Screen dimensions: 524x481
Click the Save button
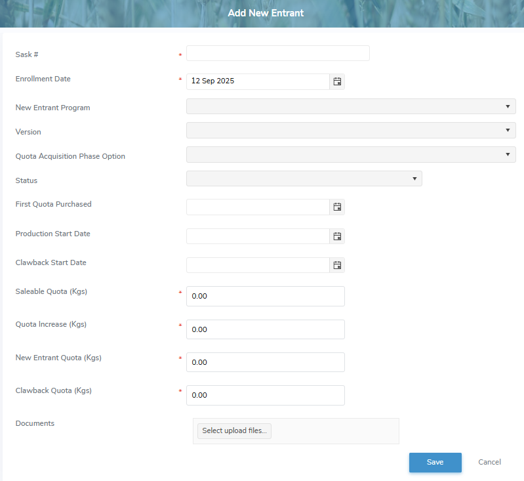tap(435, 463)
